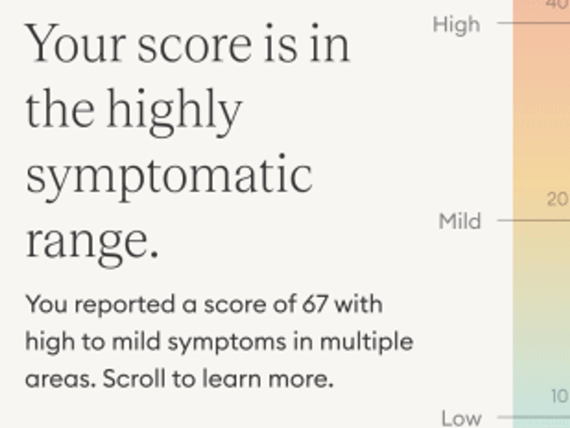This screenshot has width=570, height=428.
Task: Click the word "range." in the heading
Action: (92, 242)
